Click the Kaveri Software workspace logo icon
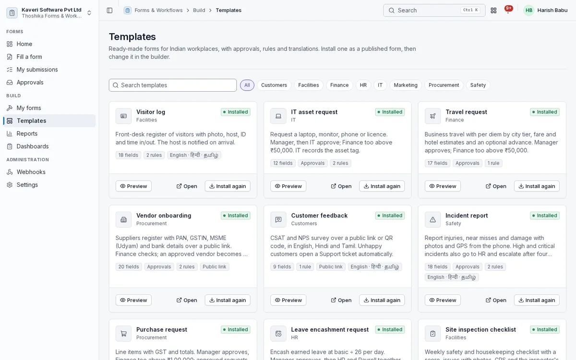Image resolution: width=576 pixels, height=360 pixels. [12, 12]
